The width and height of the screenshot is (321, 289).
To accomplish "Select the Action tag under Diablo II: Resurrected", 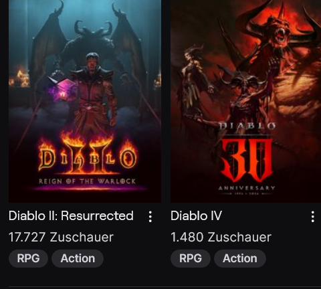I will point(78,258).
